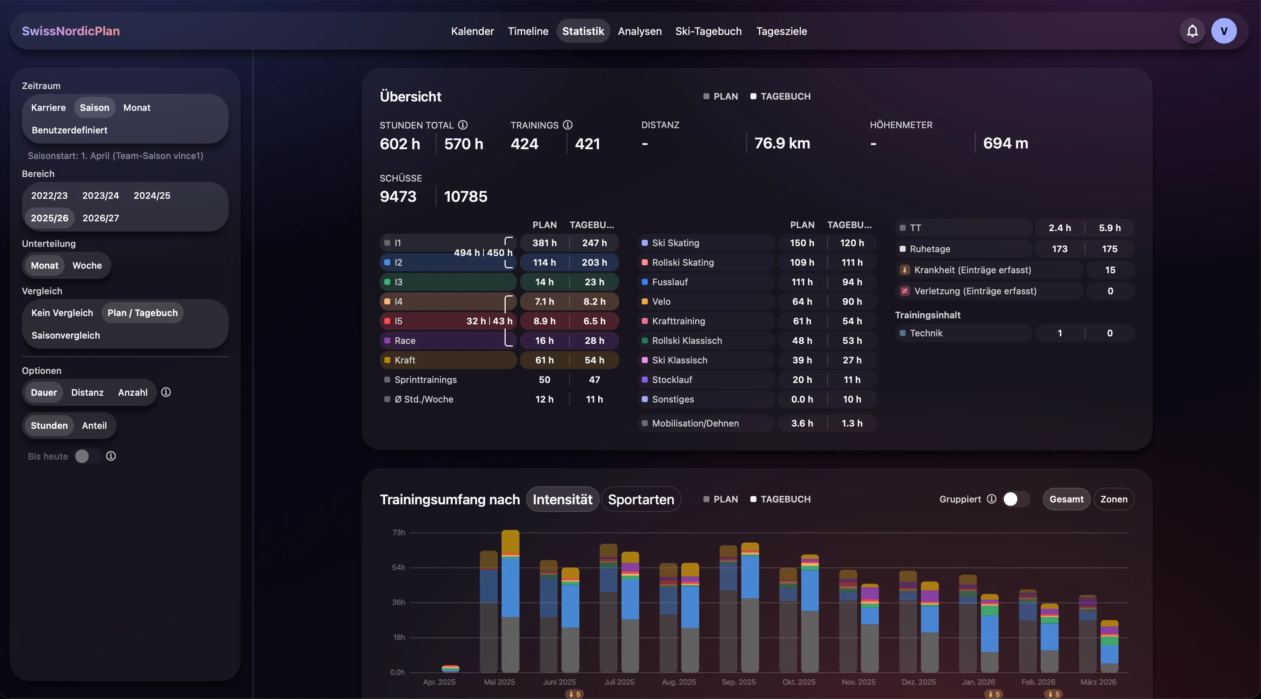Open user avatar V menu

click(1224, 31)
